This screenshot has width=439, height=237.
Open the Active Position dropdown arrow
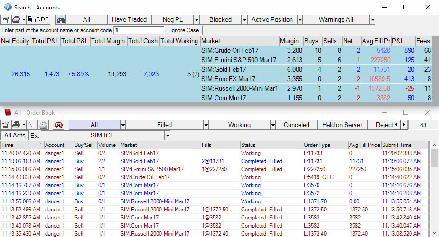(x=300, y=20)
